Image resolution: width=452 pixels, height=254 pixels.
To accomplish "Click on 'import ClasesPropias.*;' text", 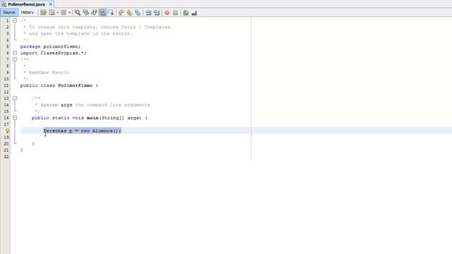I will [x=54, y=53].
